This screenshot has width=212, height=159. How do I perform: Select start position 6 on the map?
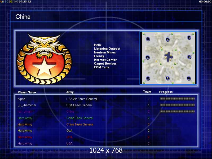(167, 39)
